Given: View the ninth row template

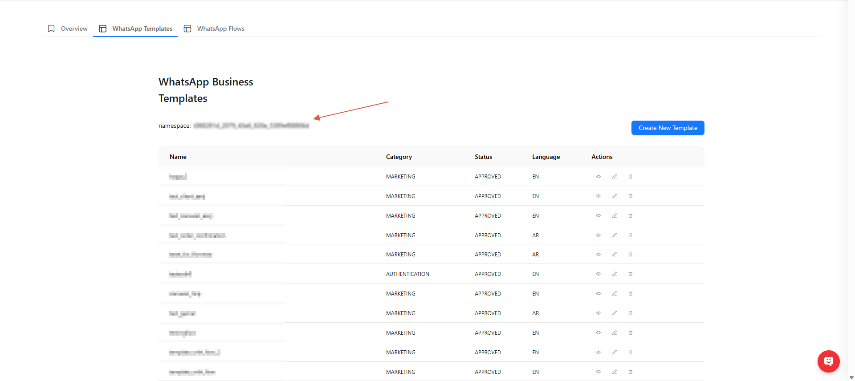Looking at the screenshot, I should pos(598,333).
